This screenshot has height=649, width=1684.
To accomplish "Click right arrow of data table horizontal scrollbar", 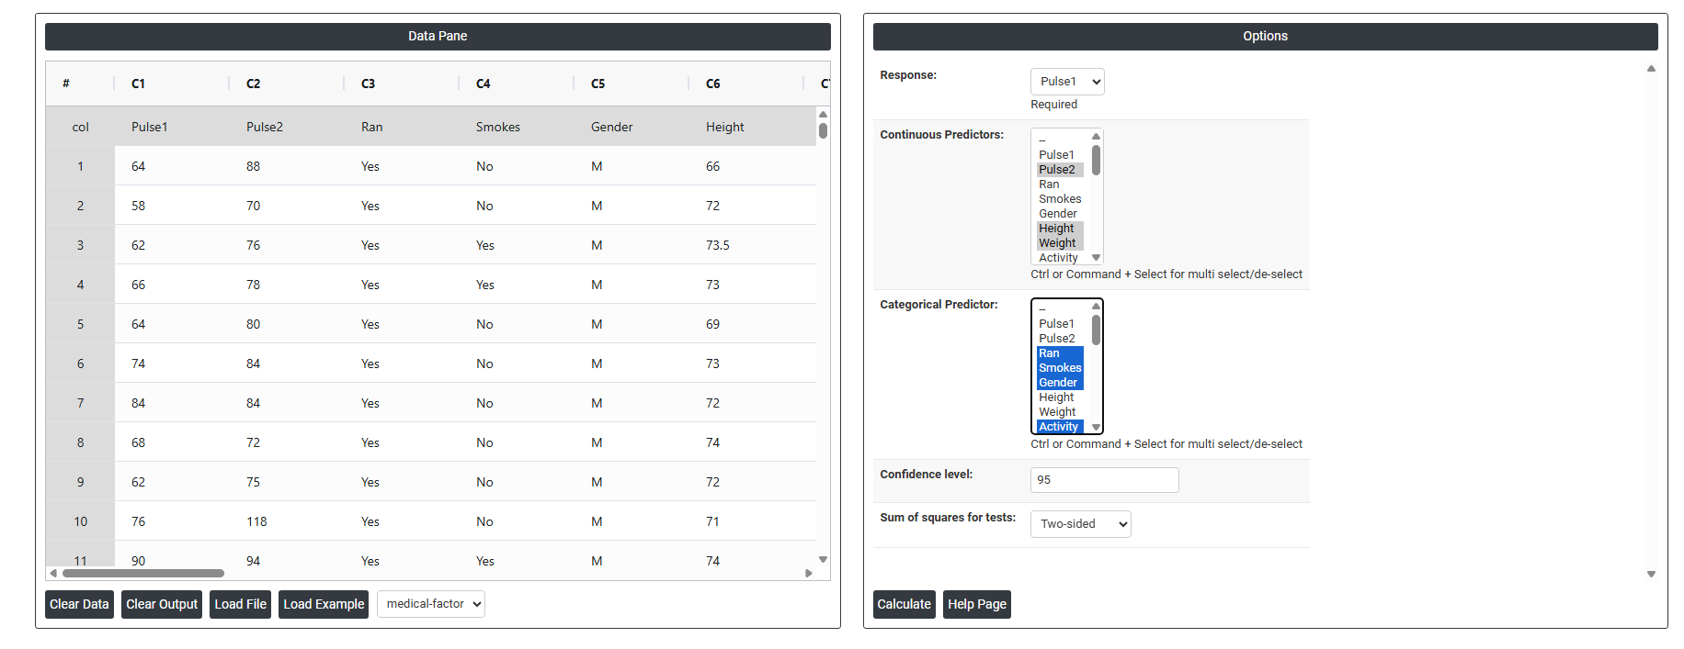I will pyautogui.click(x=808, y=573).
